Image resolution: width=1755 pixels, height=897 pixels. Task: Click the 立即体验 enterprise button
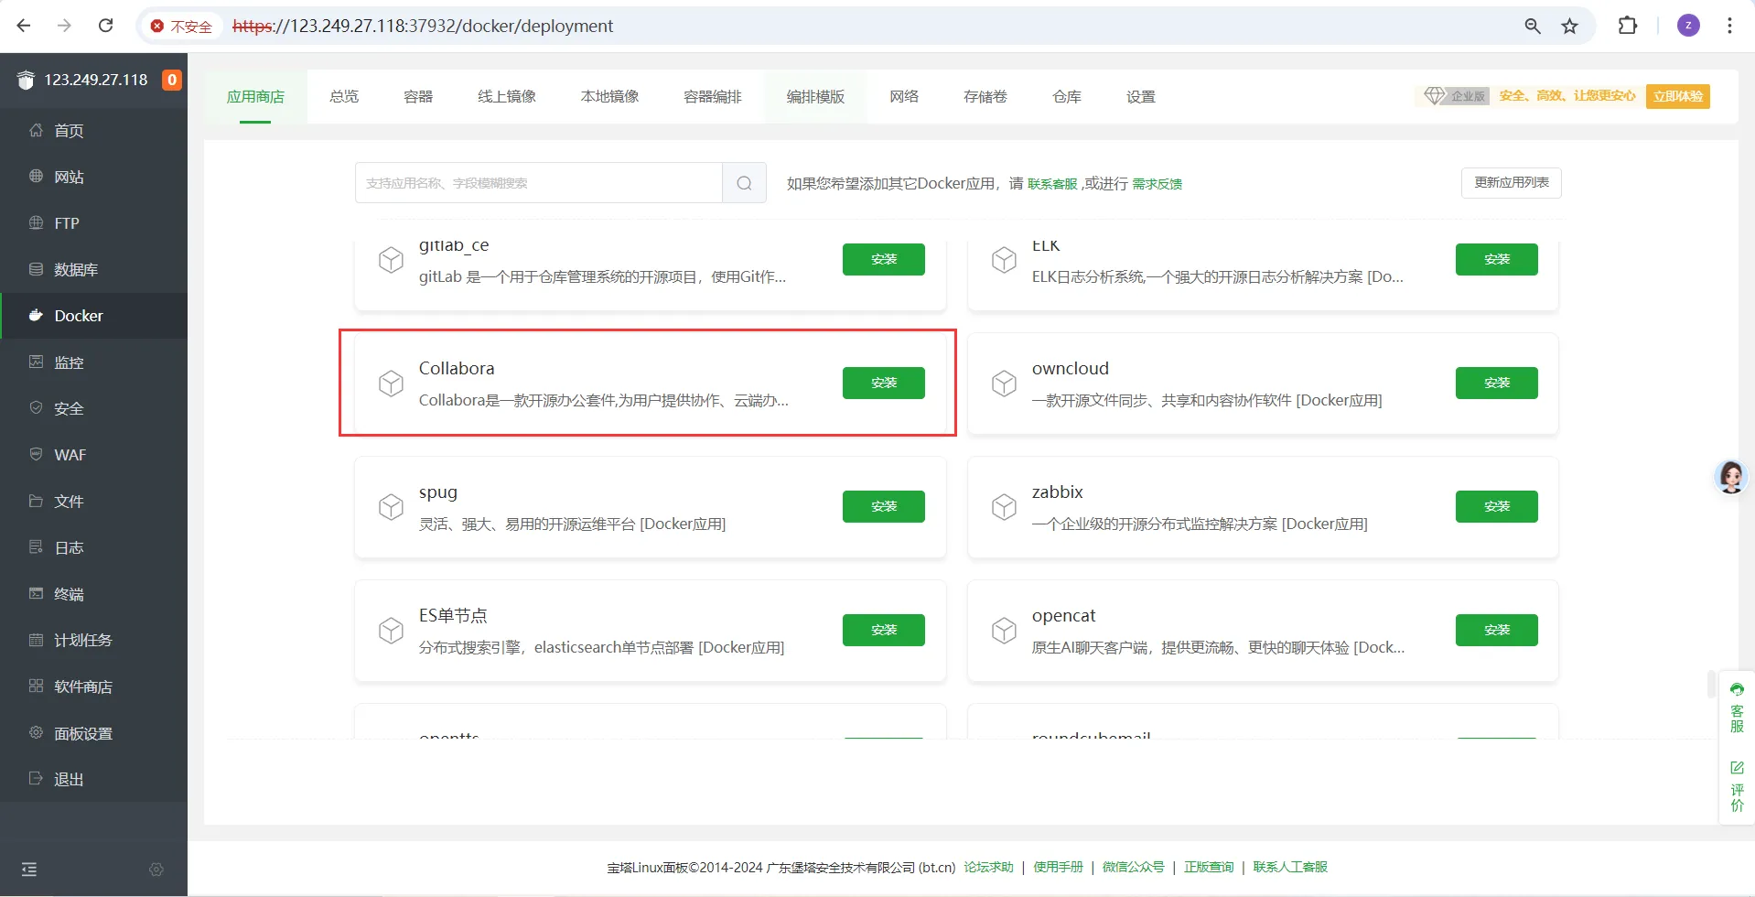tap(1678, 96)
